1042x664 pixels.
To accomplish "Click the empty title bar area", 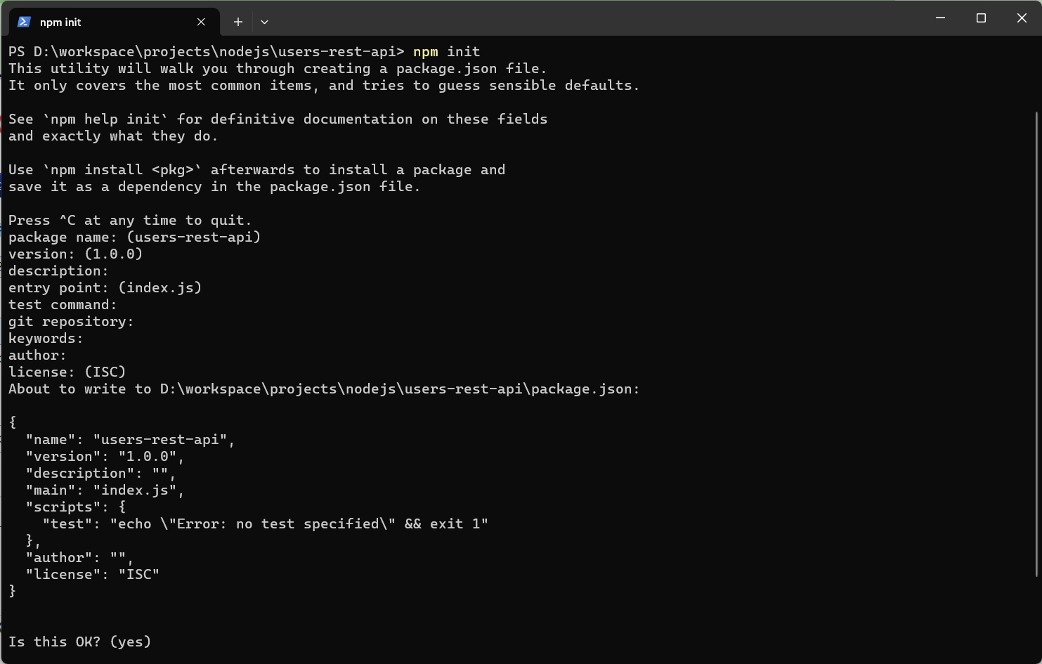I will [597, 18].
